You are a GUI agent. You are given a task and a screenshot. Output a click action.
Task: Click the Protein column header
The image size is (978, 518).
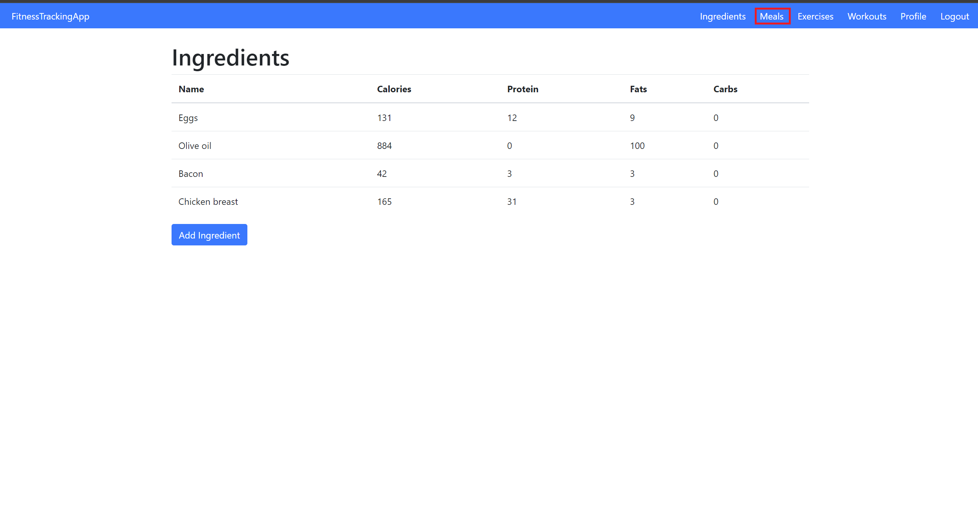(523, 89)
